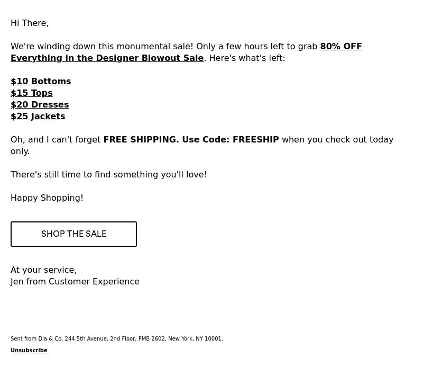
Task: Open the $10 Bottoms link
Action: 41,82
